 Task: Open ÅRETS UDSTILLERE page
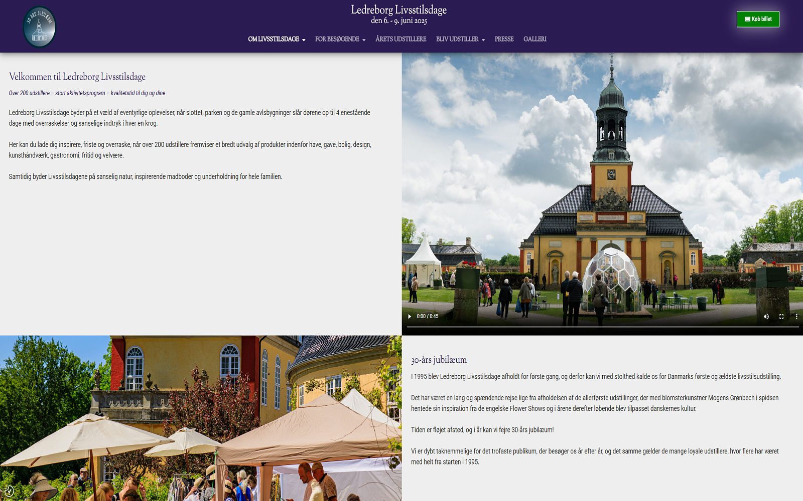400,39
